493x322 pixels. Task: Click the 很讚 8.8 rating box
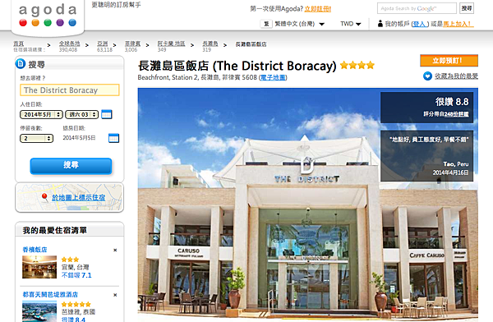pyautogui.click(x=426, y=108)
